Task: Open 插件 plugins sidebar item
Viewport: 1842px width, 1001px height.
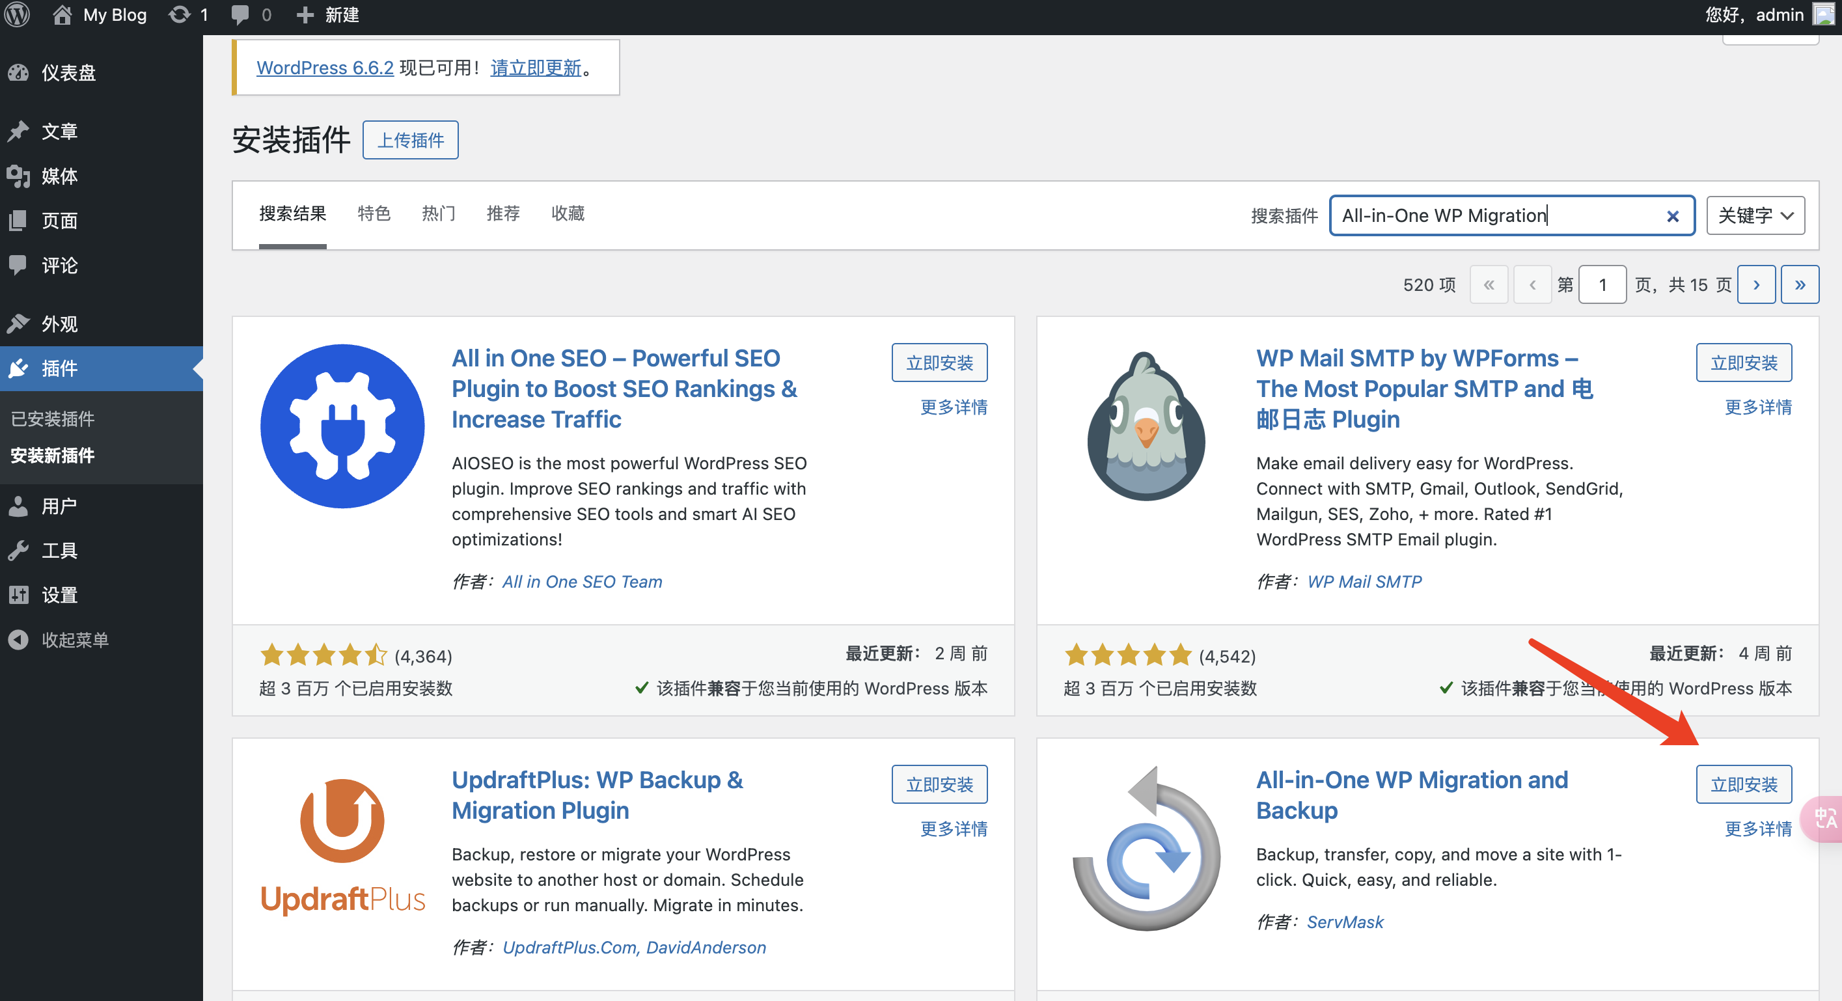Action: pyautogui.click(x=102, y=368)
